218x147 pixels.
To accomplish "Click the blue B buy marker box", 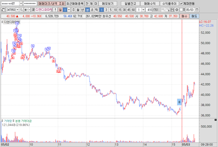I will (179, 102).
